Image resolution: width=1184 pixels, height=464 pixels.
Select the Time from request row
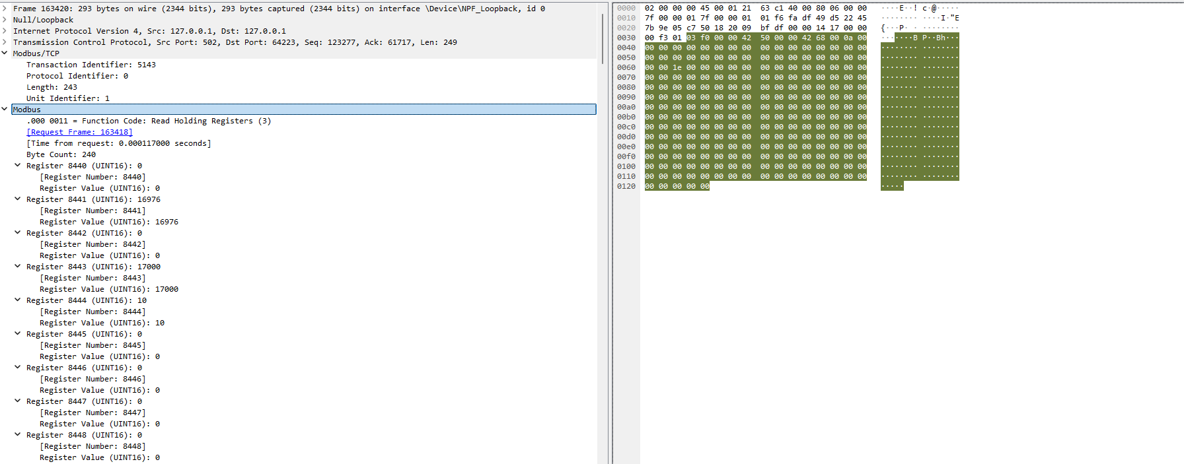(x=119, y=143)
